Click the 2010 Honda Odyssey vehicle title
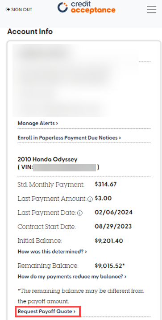 48,159
